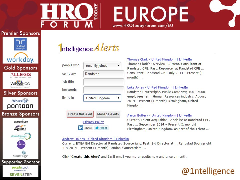Click the 1ntelligence Alerts logo
240x180 pixels.
89,48
